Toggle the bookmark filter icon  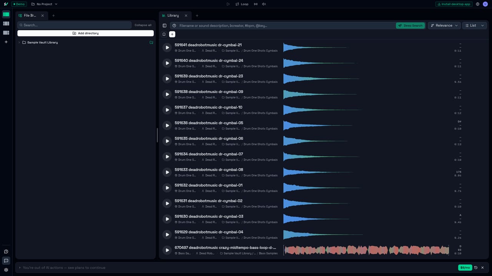[164, 34]
